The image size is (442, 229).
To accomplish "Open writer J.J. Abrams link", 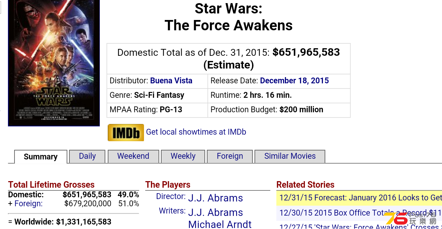I will (215, 212).
